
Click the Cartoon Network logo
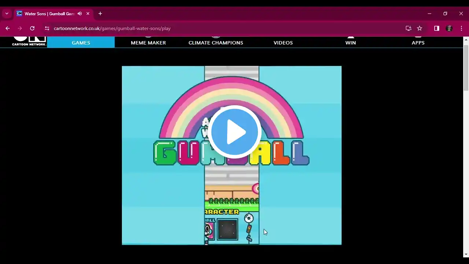29,41
